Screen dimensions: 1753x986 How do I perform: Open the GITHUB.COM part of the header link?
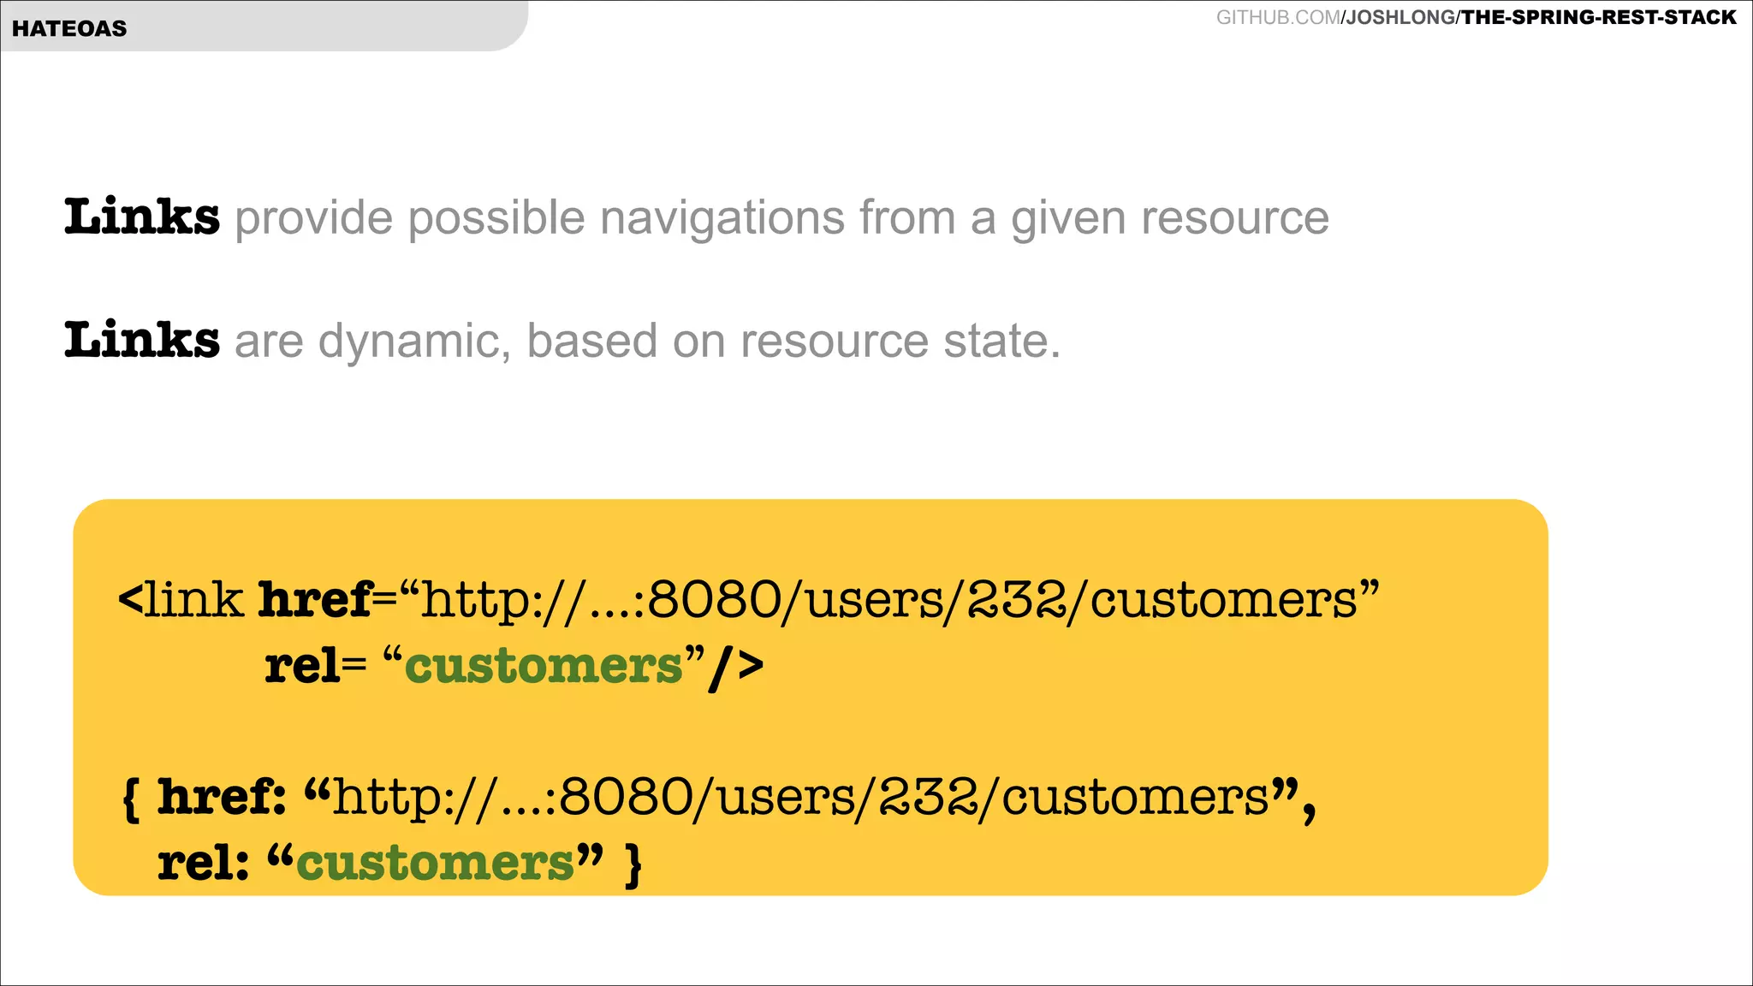point(1278,17)
